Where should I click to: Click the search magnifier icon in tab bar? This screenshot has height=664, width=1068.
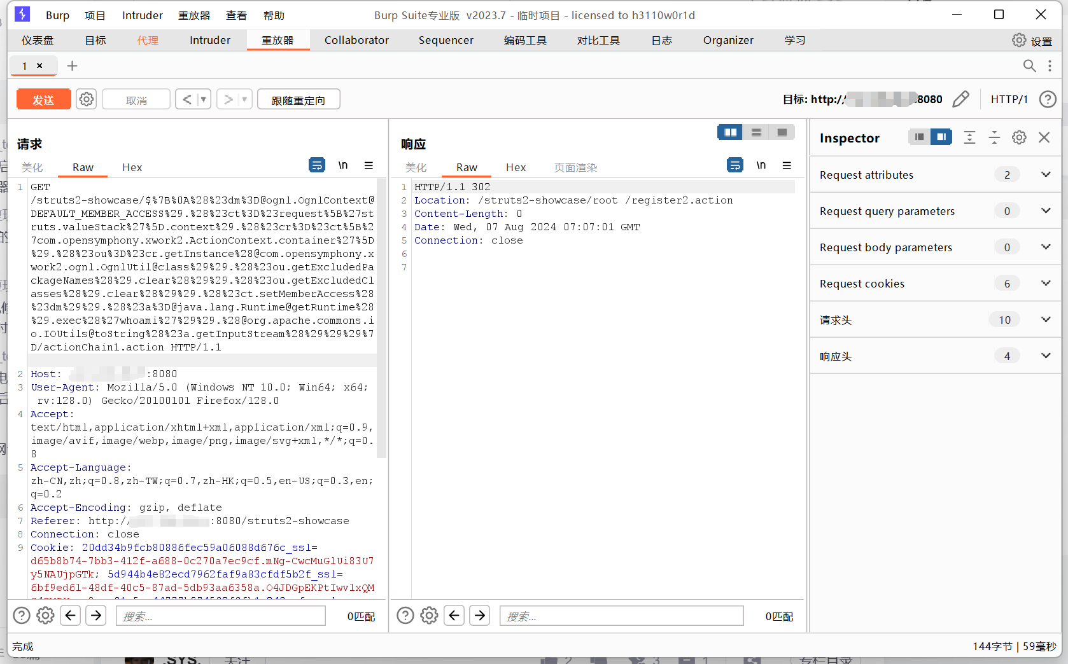[x=1029, y=66]
